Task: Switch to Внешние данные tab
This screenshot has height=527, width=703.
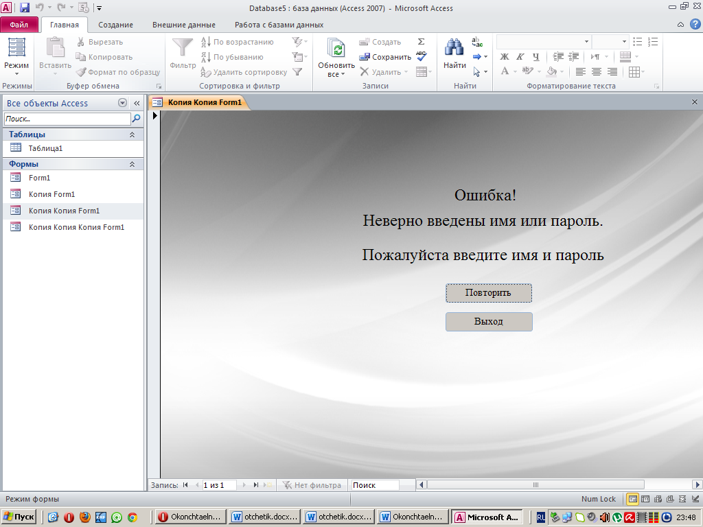Action: pos(184,25)
